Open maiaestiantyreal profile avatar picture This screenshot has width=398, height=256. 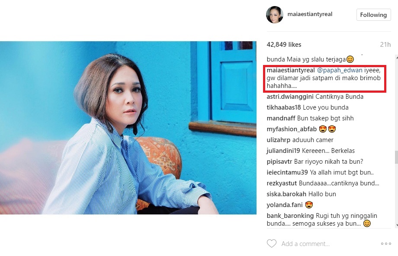(275, 14)
